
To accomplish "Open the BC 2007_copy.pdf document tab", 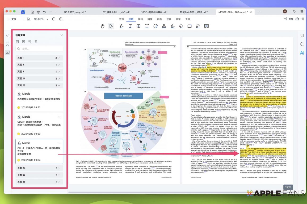I will tap(75, 12).
